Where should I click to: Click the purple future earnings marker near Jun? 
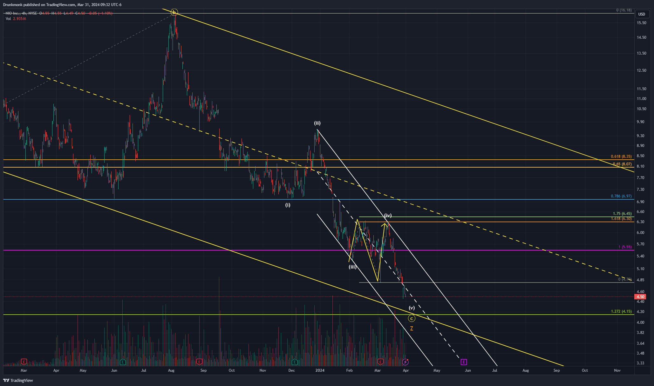[464, 362]
